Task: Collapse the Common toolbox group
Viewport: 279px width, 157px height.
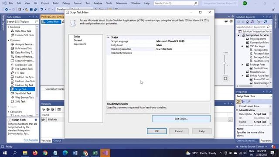Action: tap(9, 41)
